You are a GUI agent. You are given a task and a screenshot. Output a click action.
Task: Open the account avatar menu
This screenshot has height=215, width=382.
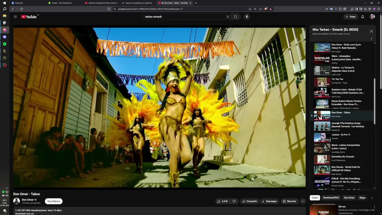coord(372,17)
